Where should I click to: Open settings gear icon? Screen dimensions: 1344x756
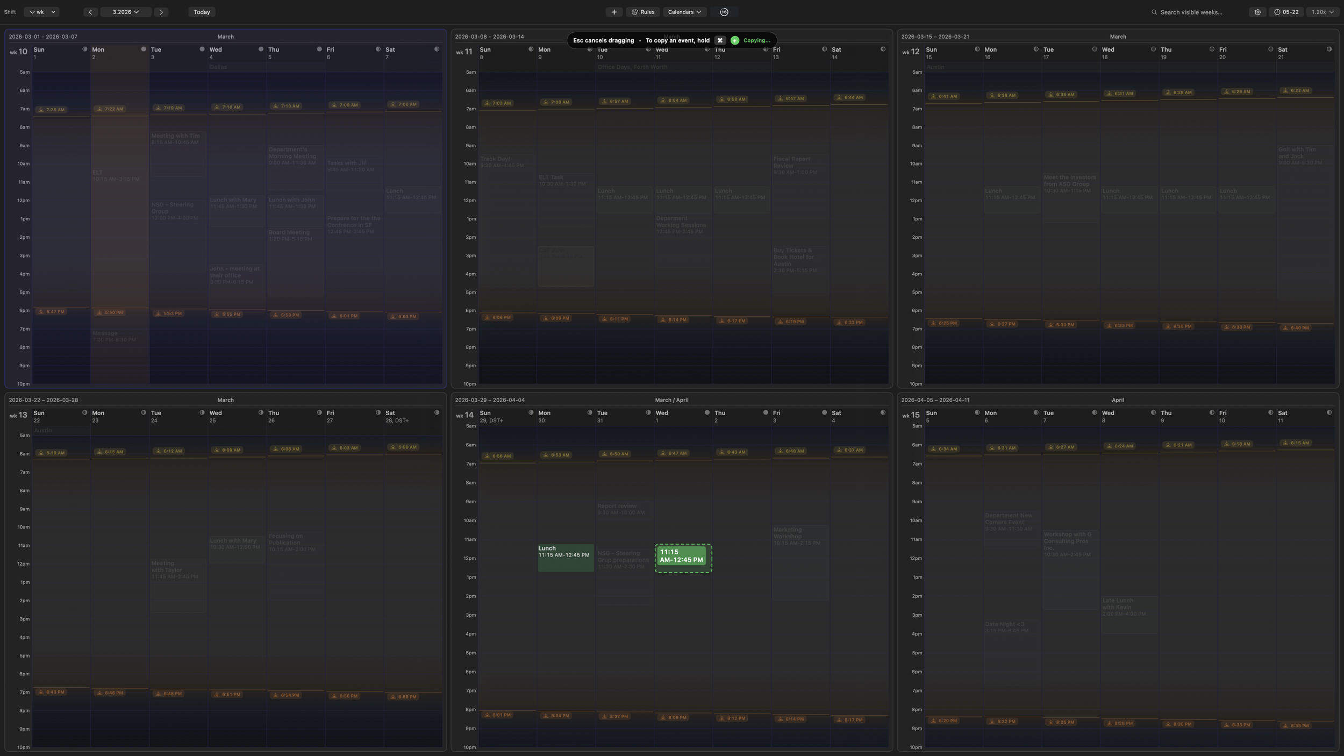coord(1257,12)
